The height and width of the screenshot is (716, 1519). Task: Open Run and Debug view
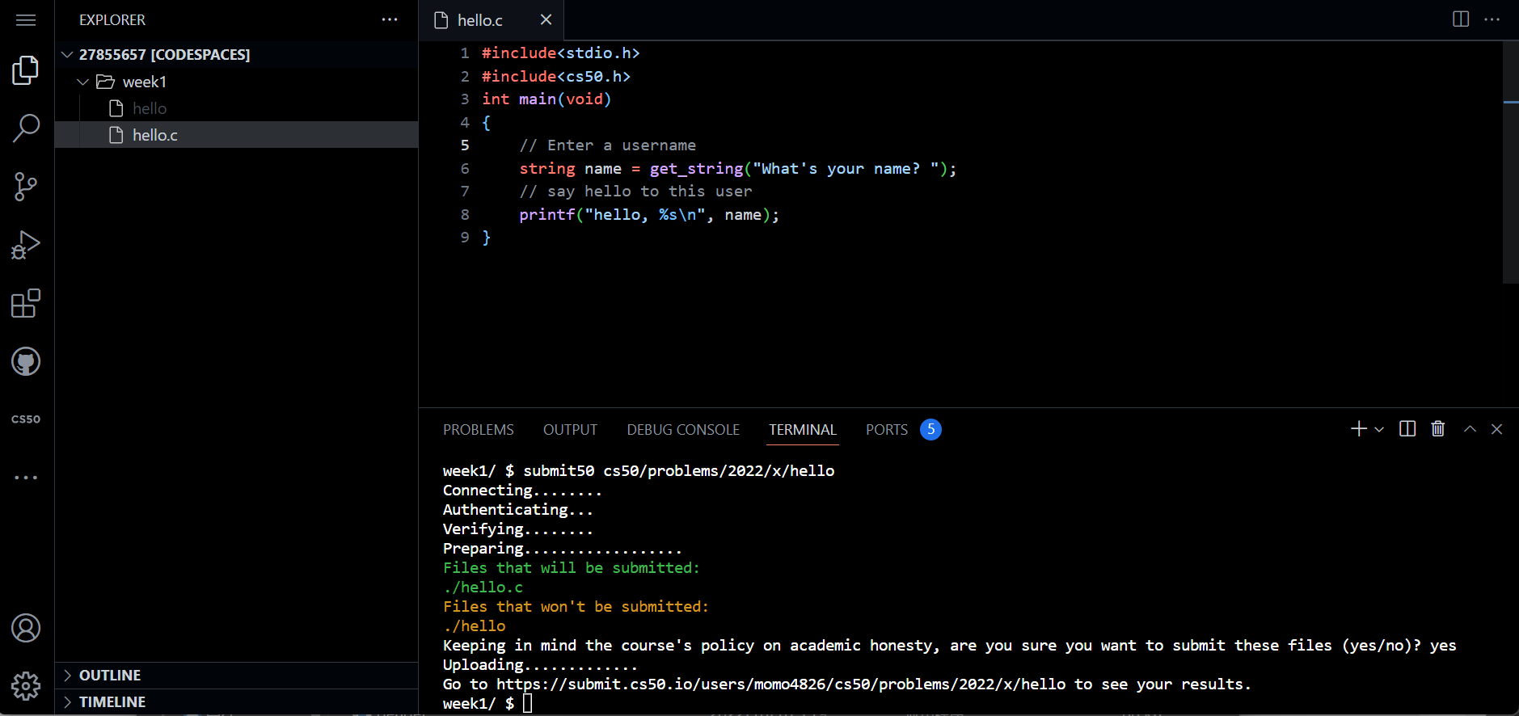[26, 245]
